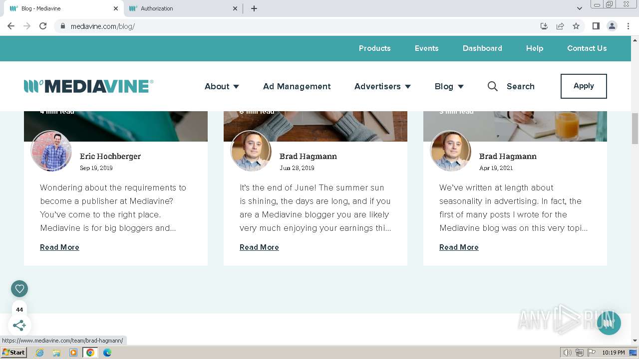Open the browser side panel icon
The image size is (639, 359).
[x=596, y=26]
